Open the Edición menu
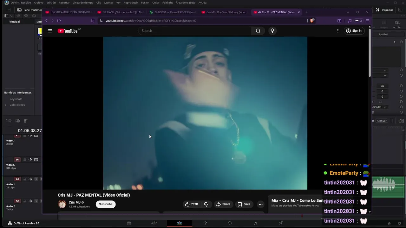The image size is (406, 228). click(51, 3)
